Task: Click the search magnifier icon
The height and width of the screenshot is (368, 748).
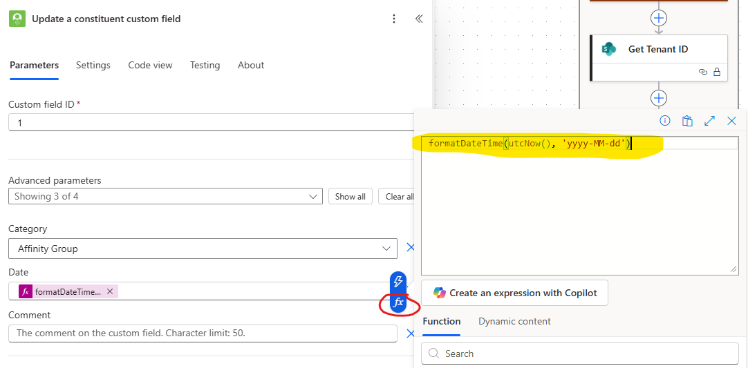Action: 433,354
